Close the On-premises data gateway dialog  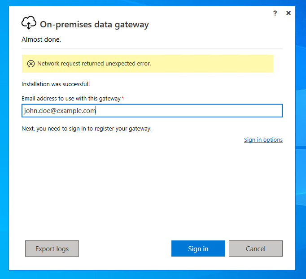pos(289,13)
